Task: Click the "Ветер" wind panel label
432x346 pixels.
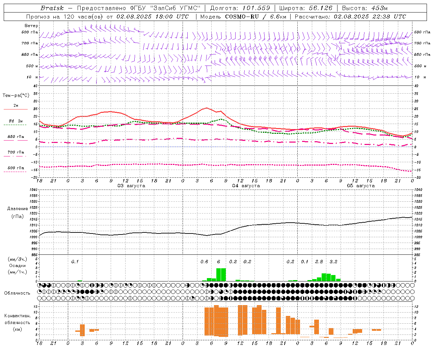Action: (x=31, y=26)
